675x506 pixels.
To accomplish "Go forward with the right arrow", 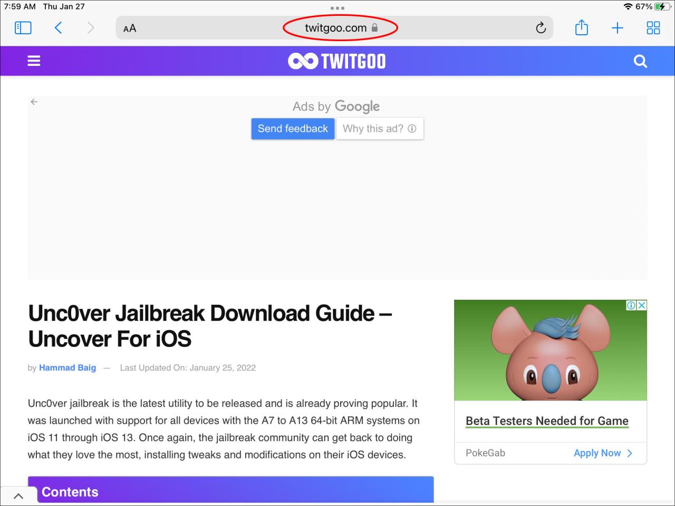I will click(91, 28).
